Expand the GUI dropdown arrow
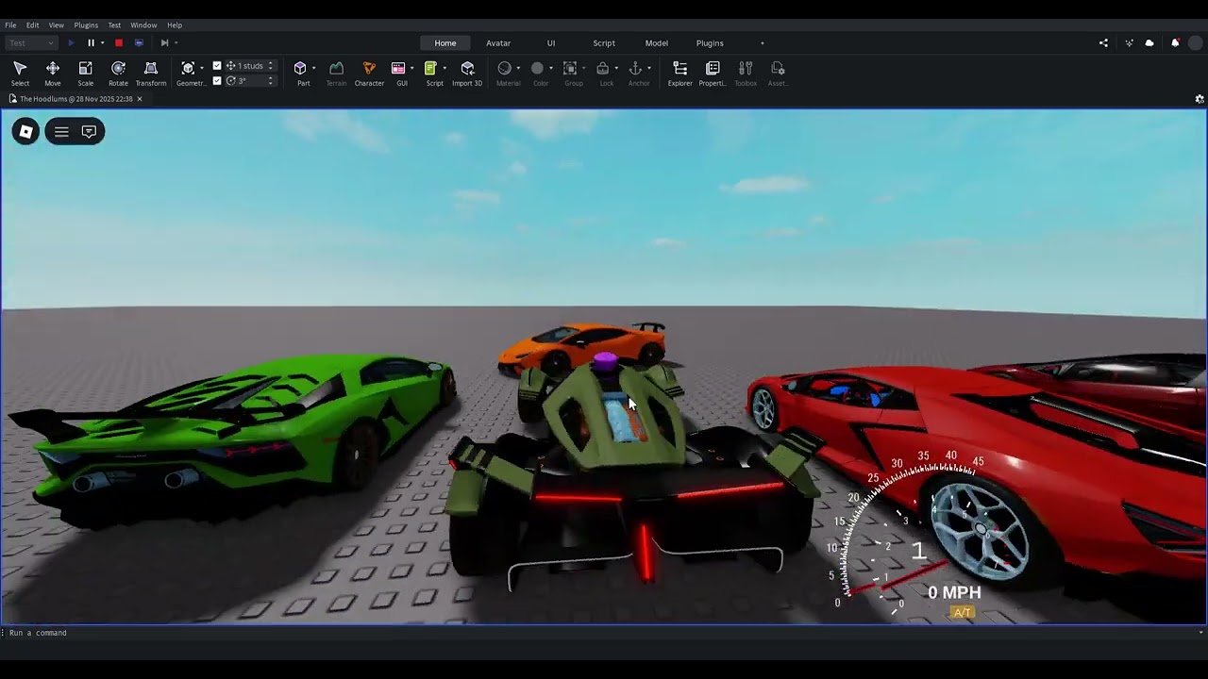This screenshot has height=679, width=1208. point(411,68)
